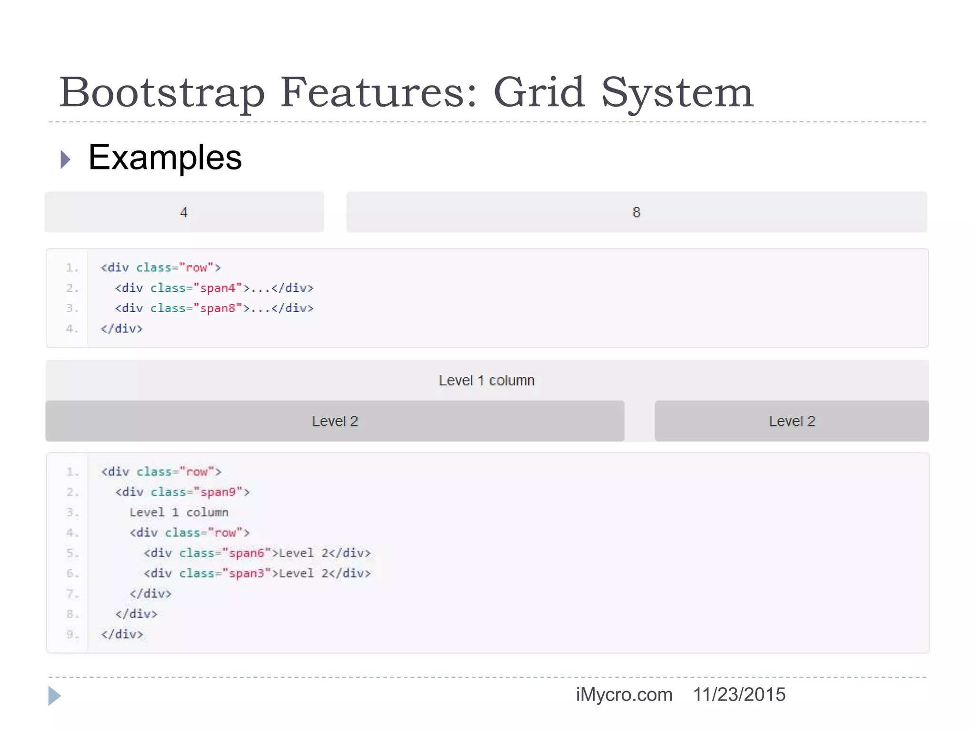Click the footer arrow icon
975x731 pixels.
click(55, 696)
